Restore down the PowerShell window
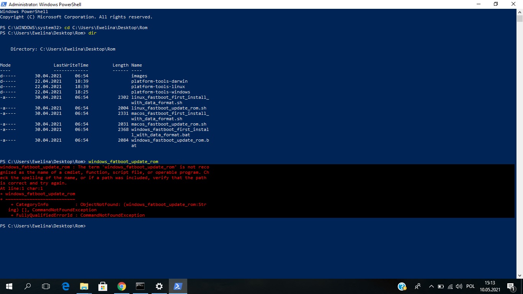The width and height of the screenshot is (523, 294). [x=496, y=4]
